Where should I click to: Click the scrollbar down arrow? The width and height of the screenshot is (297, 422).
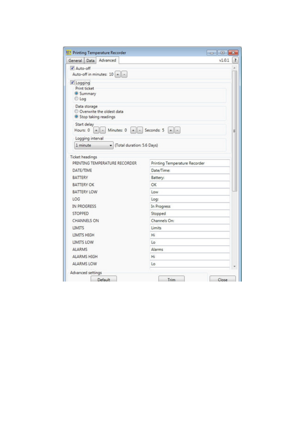(234, 267)
